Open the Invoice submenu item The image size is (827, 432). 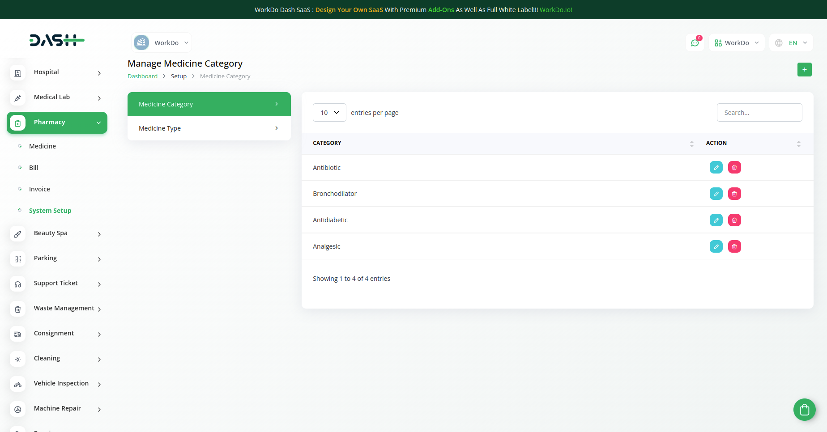click(39, 189)
